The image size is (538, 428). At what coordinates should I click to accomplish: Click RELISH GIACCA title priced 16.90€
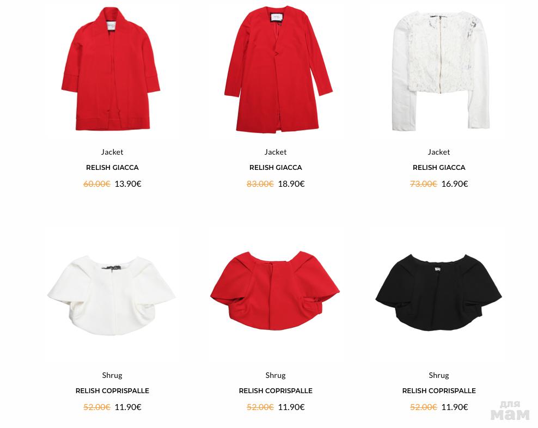tap(439, 168)
